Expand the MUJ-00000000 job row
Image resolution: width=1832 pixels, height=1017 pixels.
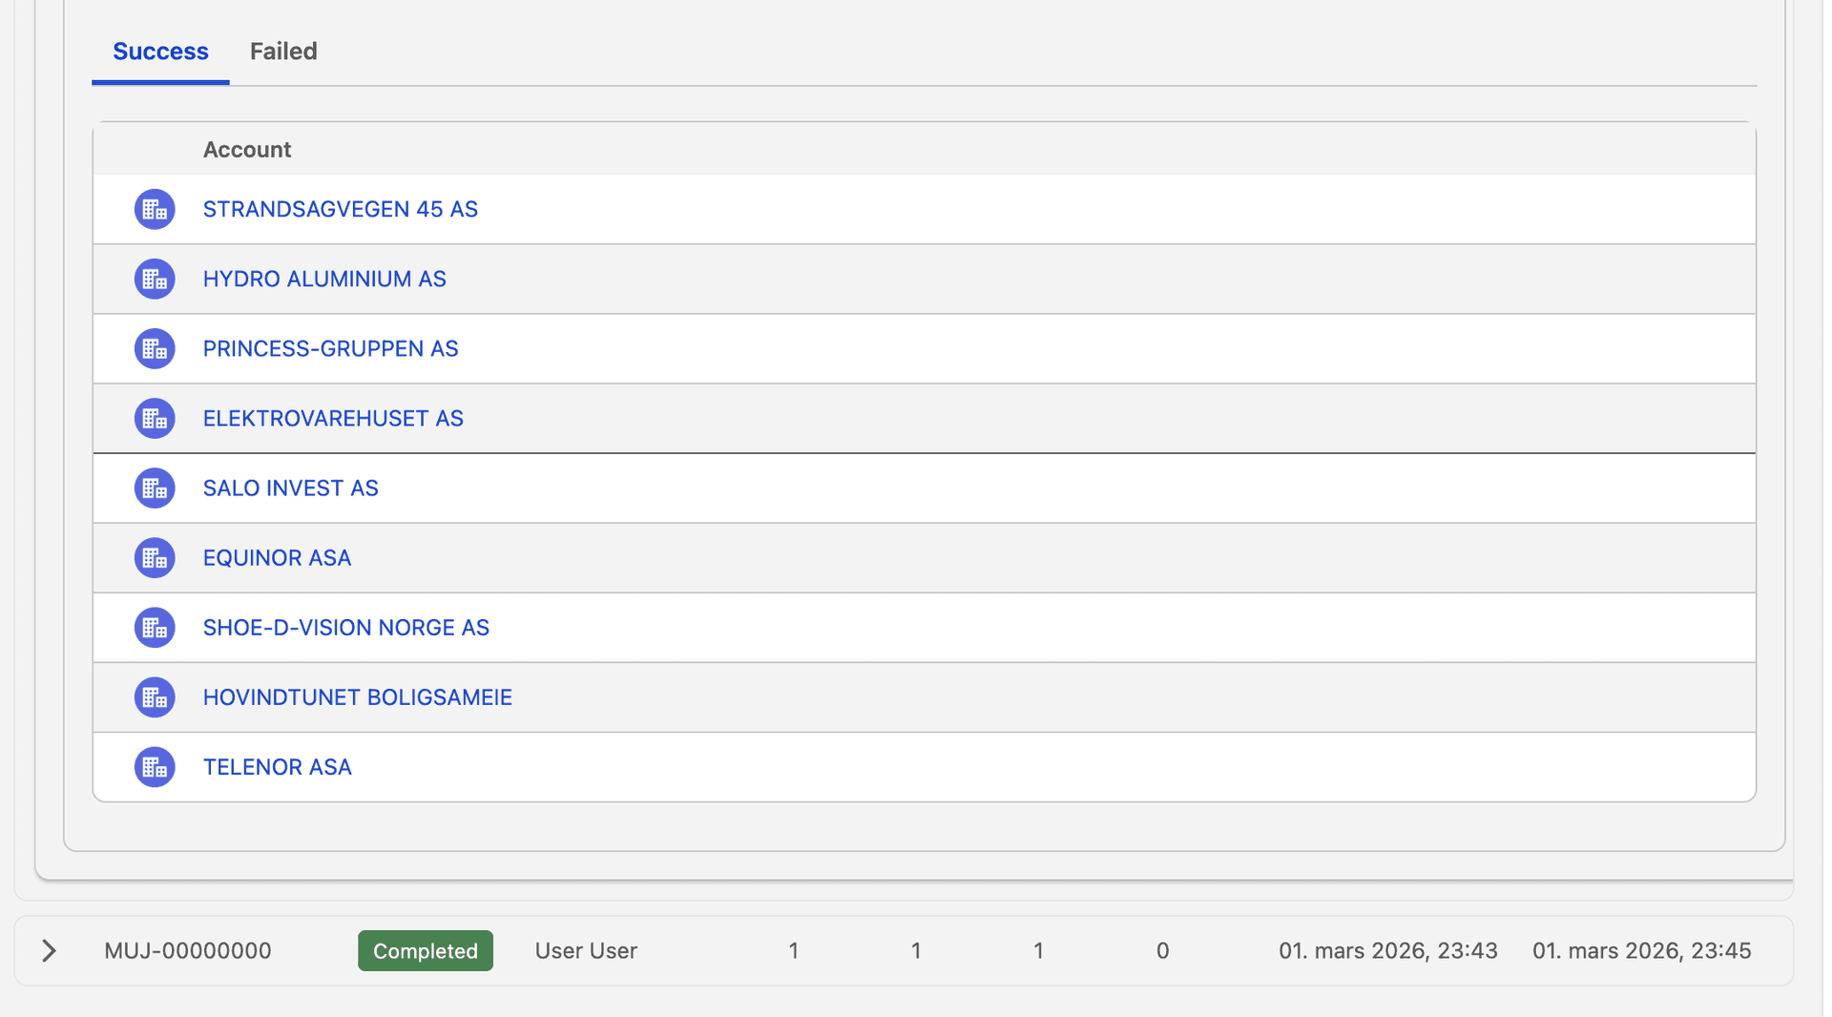click(49, 950)
